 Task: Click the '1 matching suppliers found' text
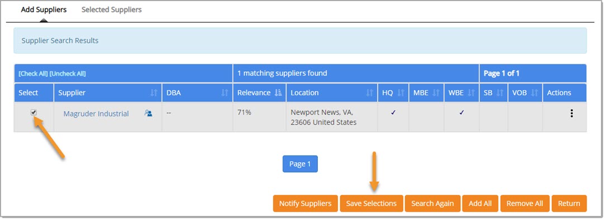pos(282,73)
